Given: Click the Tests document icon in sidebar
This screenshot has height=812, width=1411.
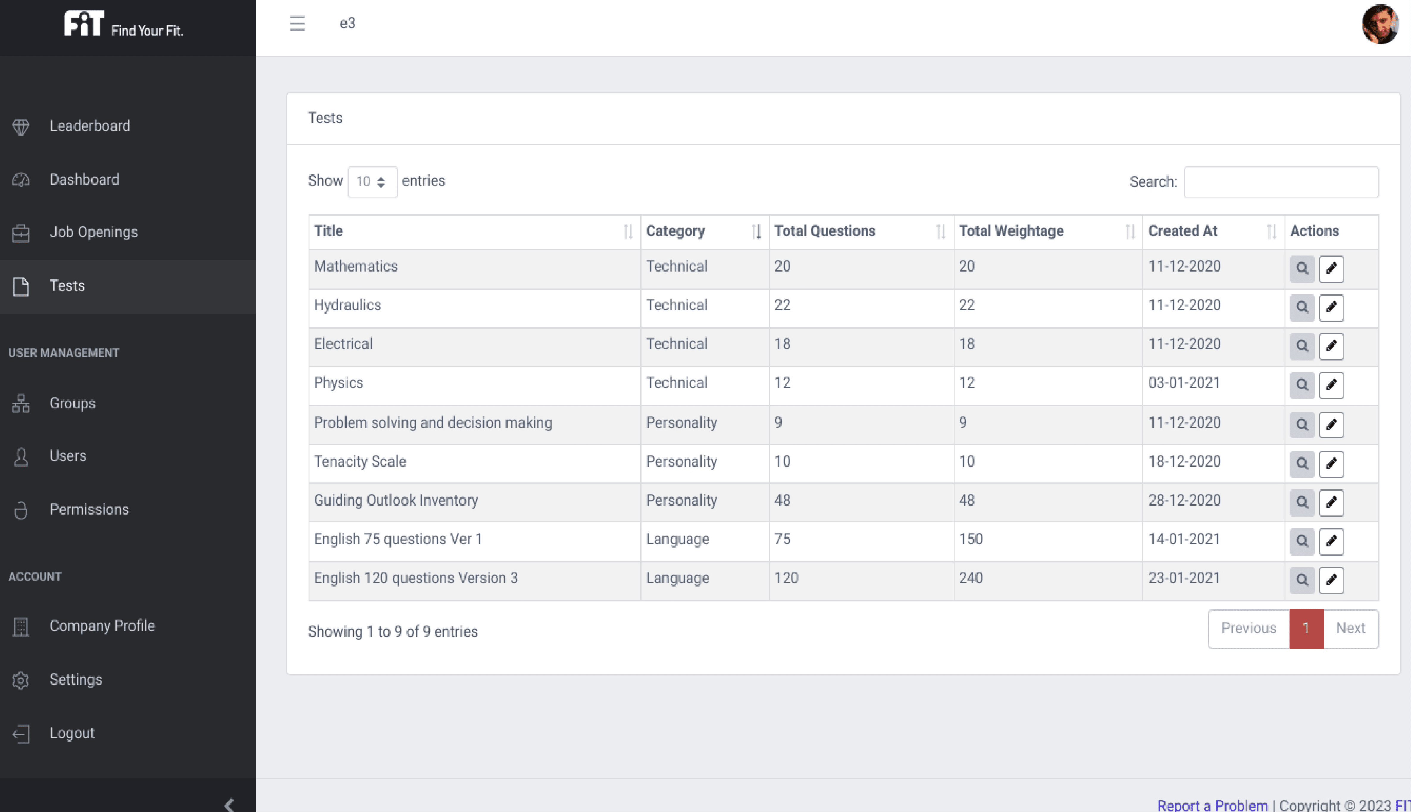Looking at the screenshot, I should pos(21,286).
